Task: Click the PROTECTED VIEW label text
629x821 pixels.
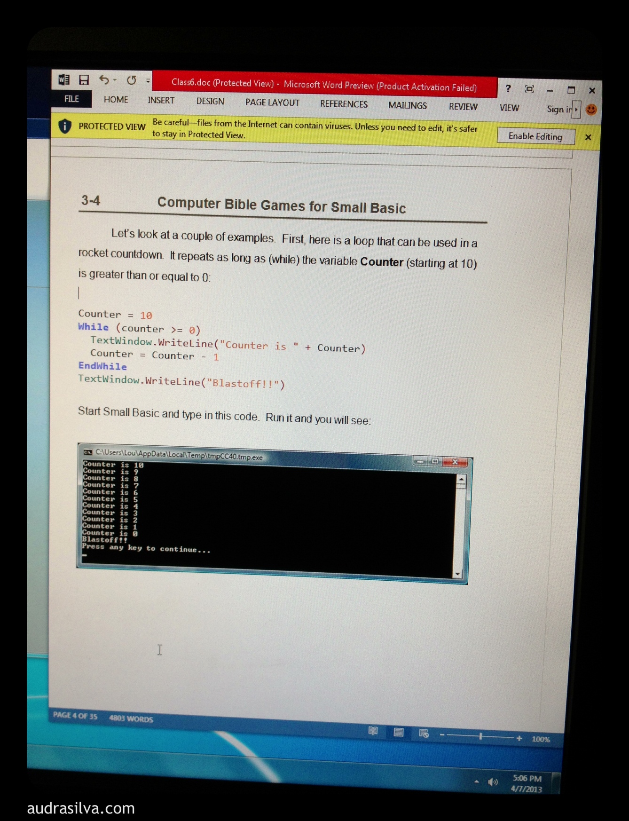Action: [x=112, y=126]
